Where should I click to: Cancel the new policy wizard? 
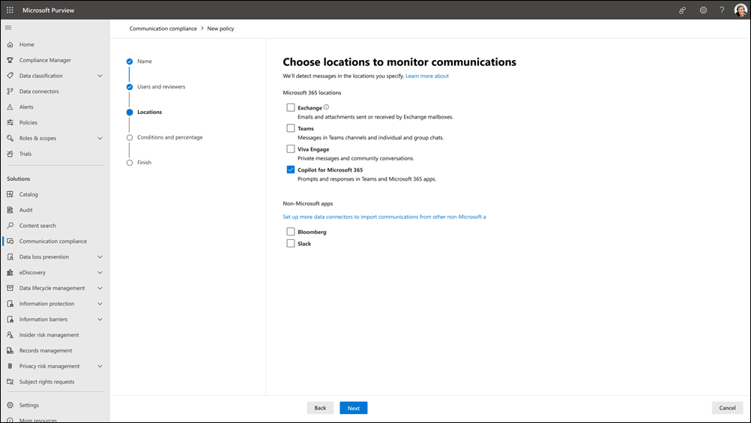(727, 408)
